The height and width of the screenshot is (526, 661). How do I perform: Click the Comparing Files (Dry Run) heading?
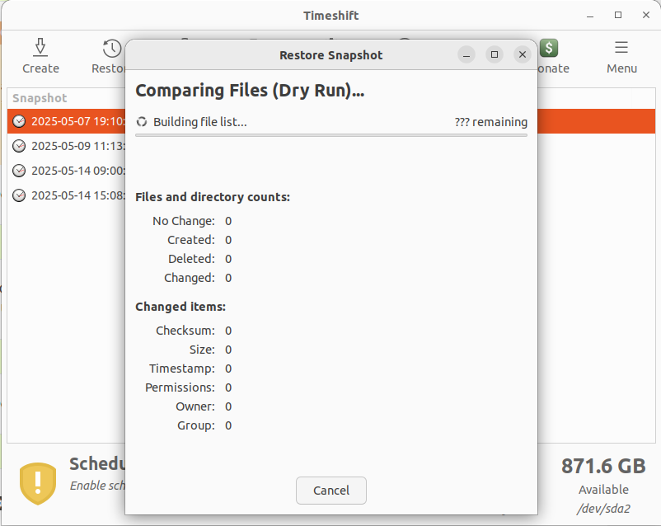point(250,90)
